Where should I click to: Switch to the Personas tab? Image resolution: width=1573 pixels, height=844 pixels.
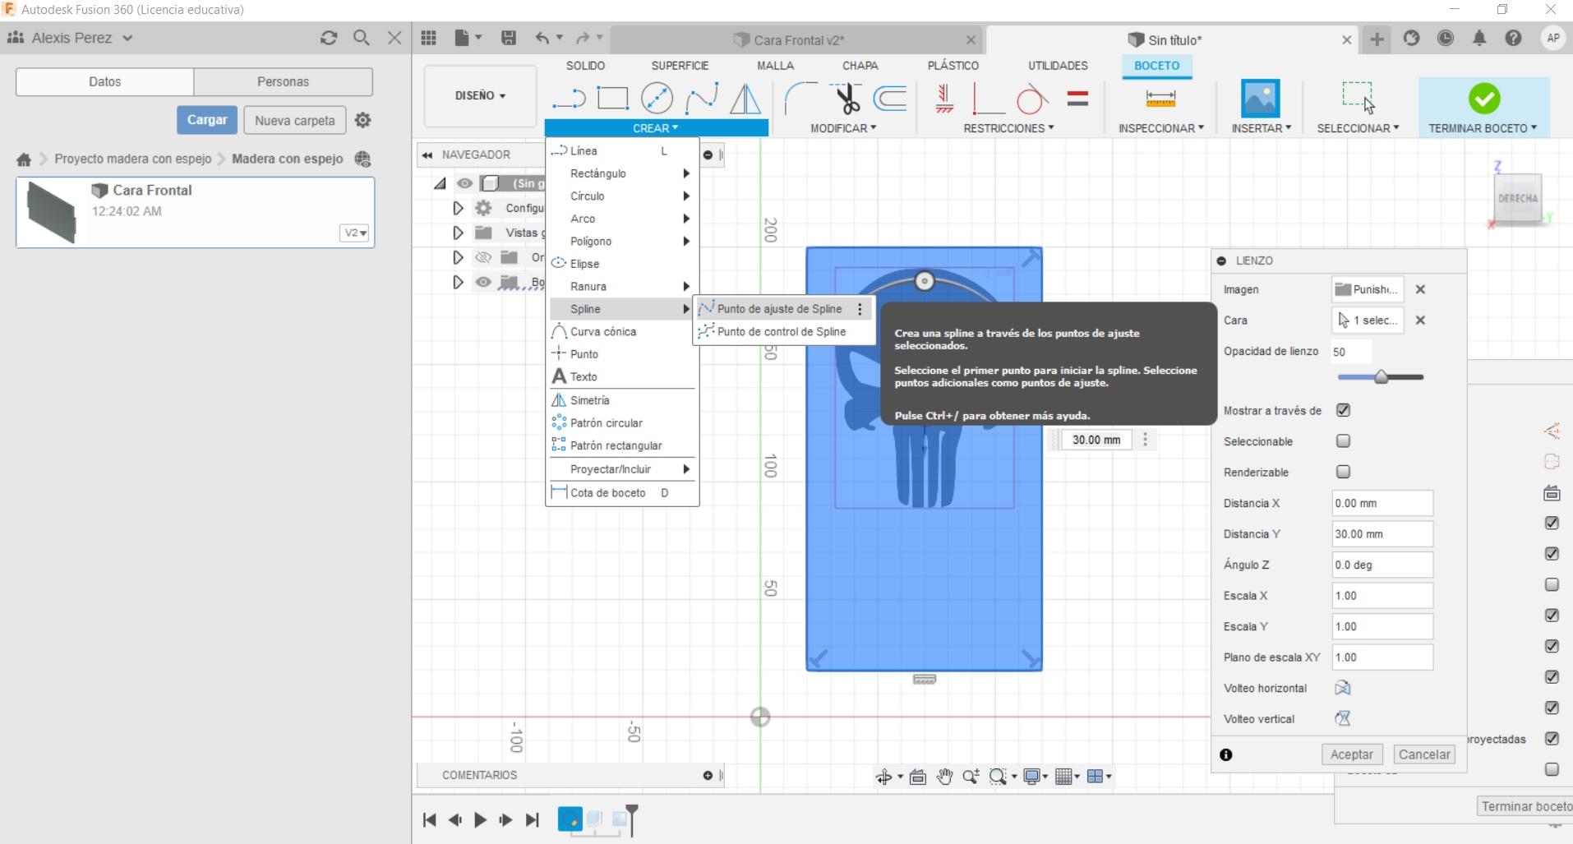[x=283, y=81]
